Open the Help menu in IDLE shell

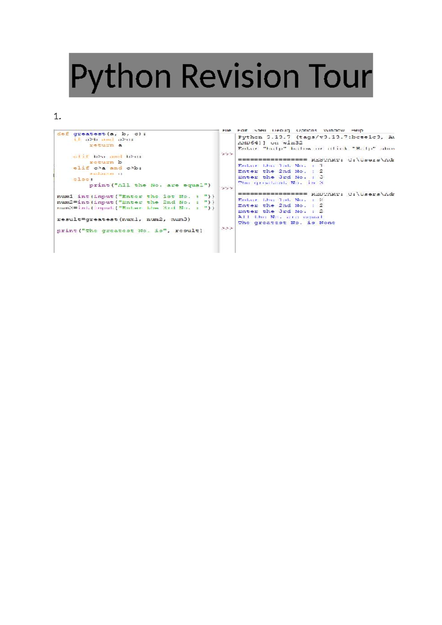pyautogui.click(x=357, y=130)
